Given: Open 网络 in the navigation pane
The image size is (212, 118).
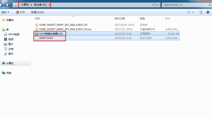Looking at the screenshot, I should point(9,73).
